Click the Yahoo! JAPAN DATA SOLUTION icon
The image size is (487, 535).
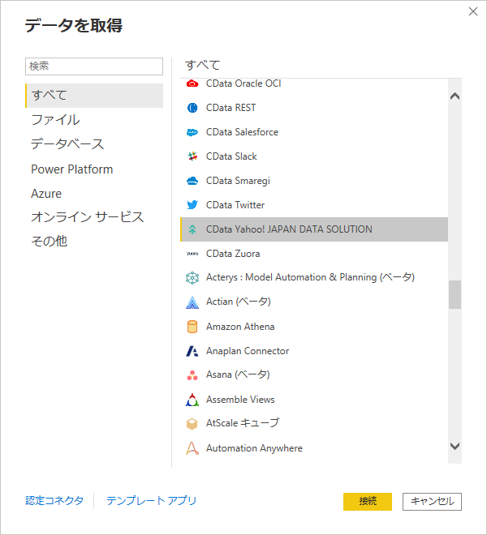point(192,229)
